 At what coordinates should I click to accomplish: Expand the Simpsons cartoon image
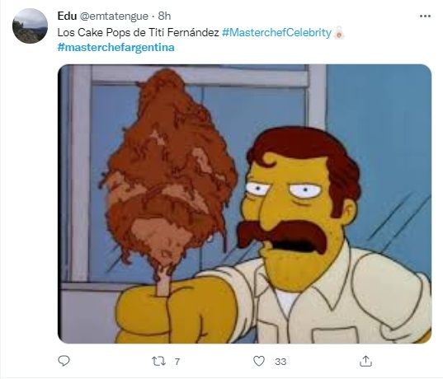point(244,204)
